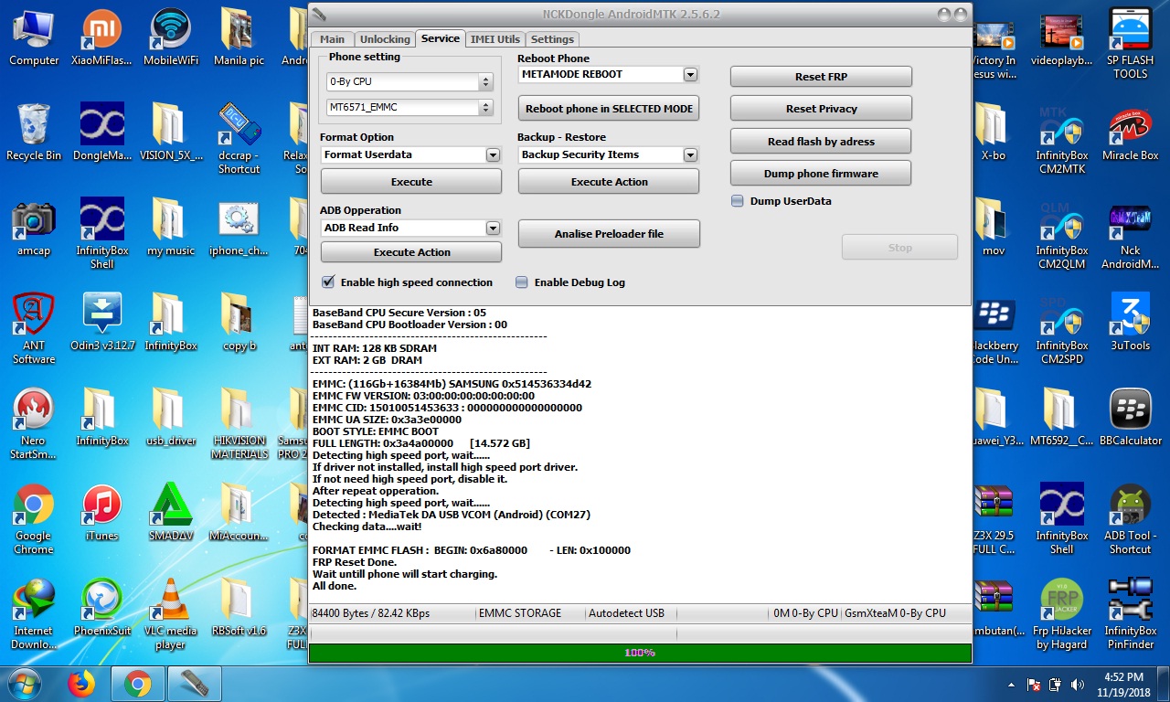Open XiaoMiFlash desktop shortcut
Screen dimensions: 1170x702
point(101,38)
